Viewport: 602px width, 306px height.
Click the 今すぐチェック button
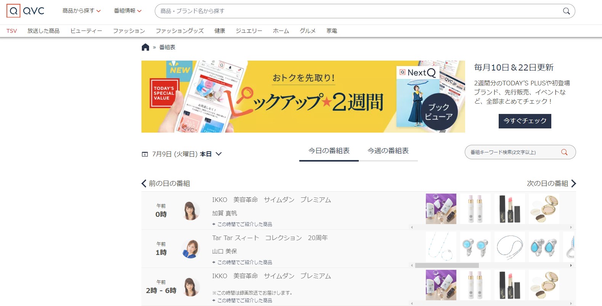coord(525,121)
